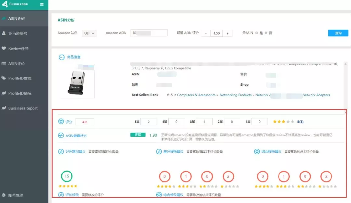Click the 综合移除建议 settings icon
Viewport: 351px width, 203px height.
coord(257,151)
